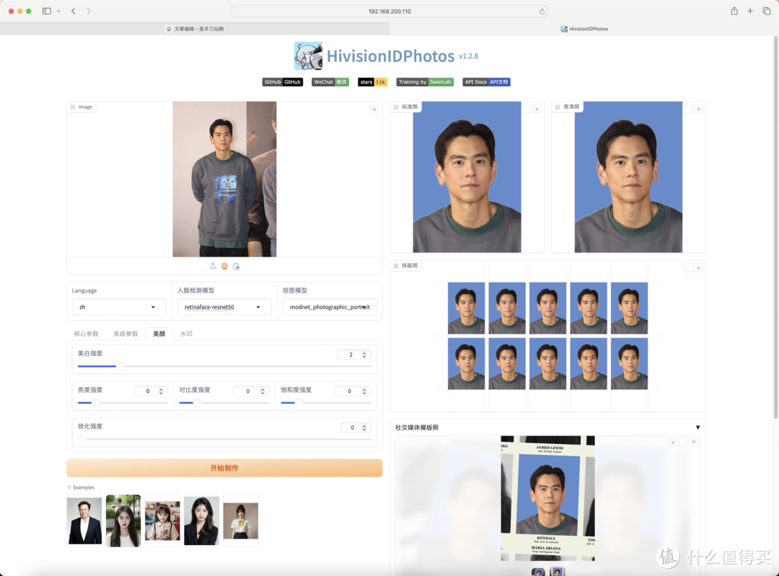The width and height of the screenshot is (779, 576).
Task: Download the 排版照 layout photo
Action: [x=698, y=267]
